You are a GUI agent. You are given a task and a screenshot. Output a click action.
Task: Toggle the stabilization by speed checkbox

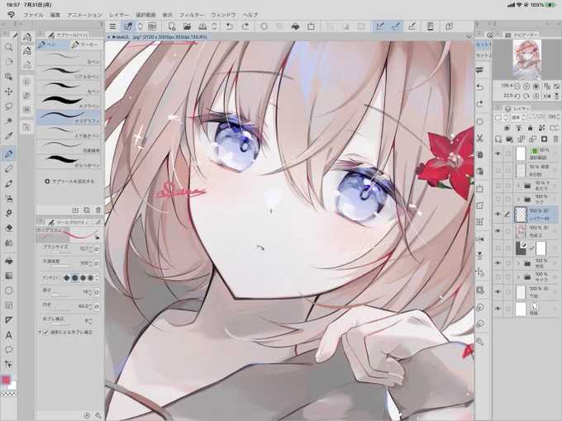[45, 332]
